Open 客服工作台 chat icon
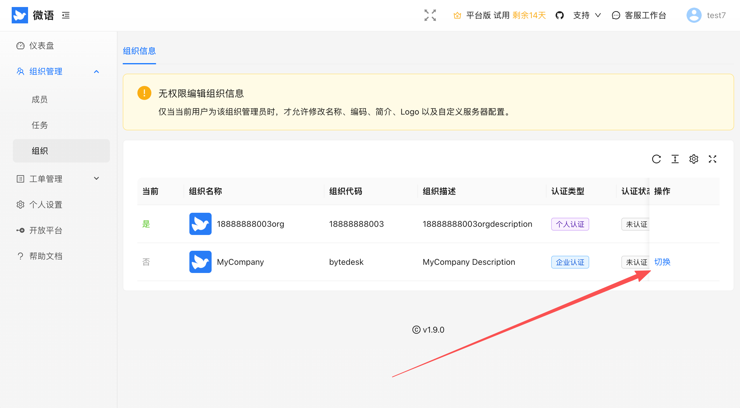 616,15
